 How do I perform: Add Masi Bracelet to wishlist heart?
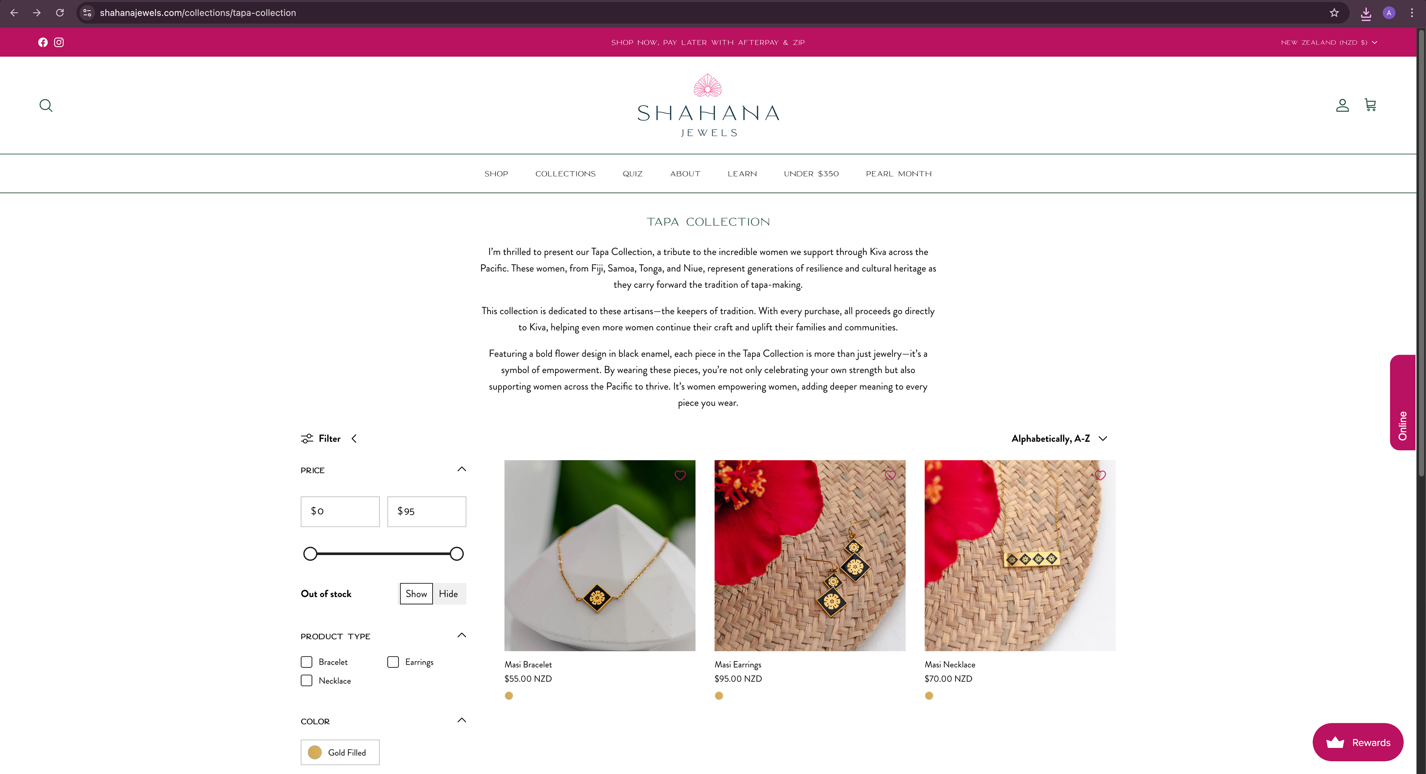coord(680,475)
